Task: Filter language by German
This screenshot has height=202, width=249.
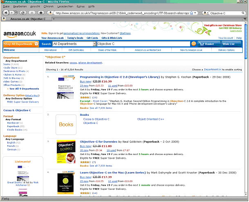Action: 12,150
